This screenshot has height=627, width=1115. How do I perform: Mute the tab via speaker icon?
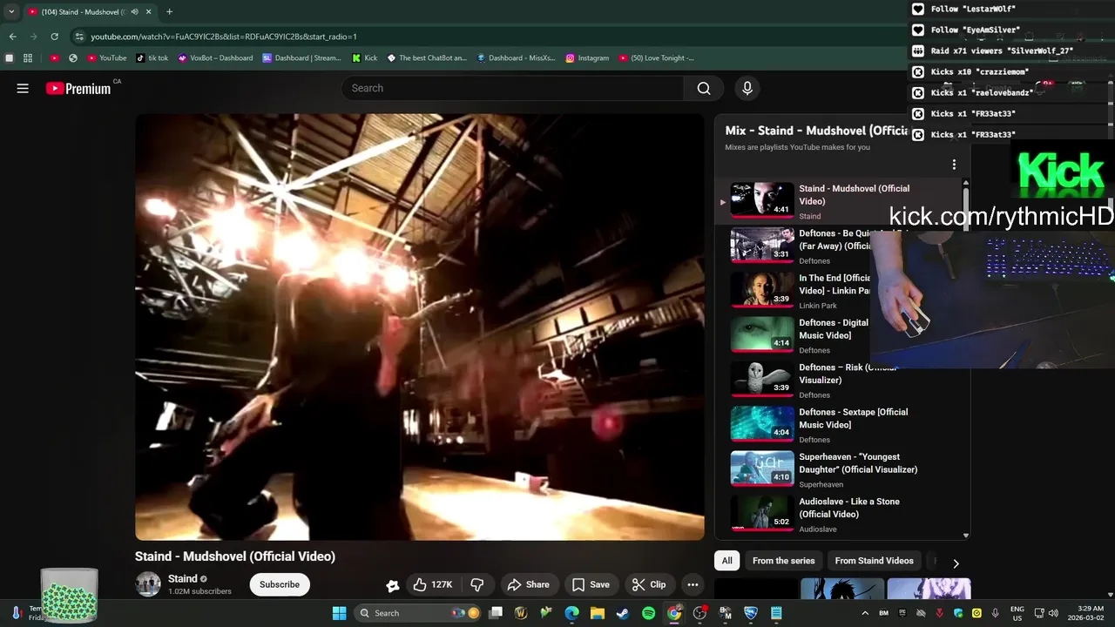(x=135, y=12)
